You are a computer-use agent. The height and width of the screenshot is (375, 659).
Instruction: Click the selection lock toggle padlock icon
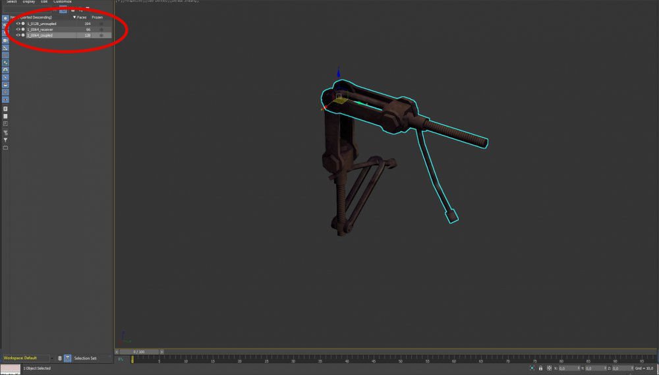pos(540,368)
